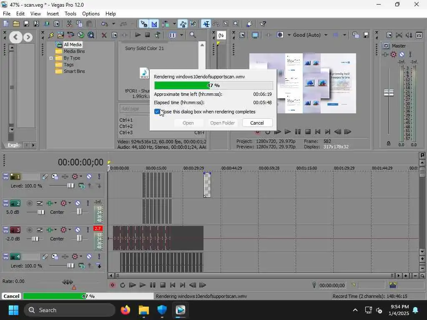Select the Normal Edit Tool icon
Image resolution: width=427 pixels, height=320 pixels.
206,24
